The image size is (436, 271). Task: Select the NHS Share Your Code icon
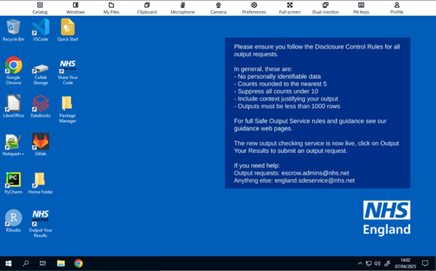click(x=67, y=72)
